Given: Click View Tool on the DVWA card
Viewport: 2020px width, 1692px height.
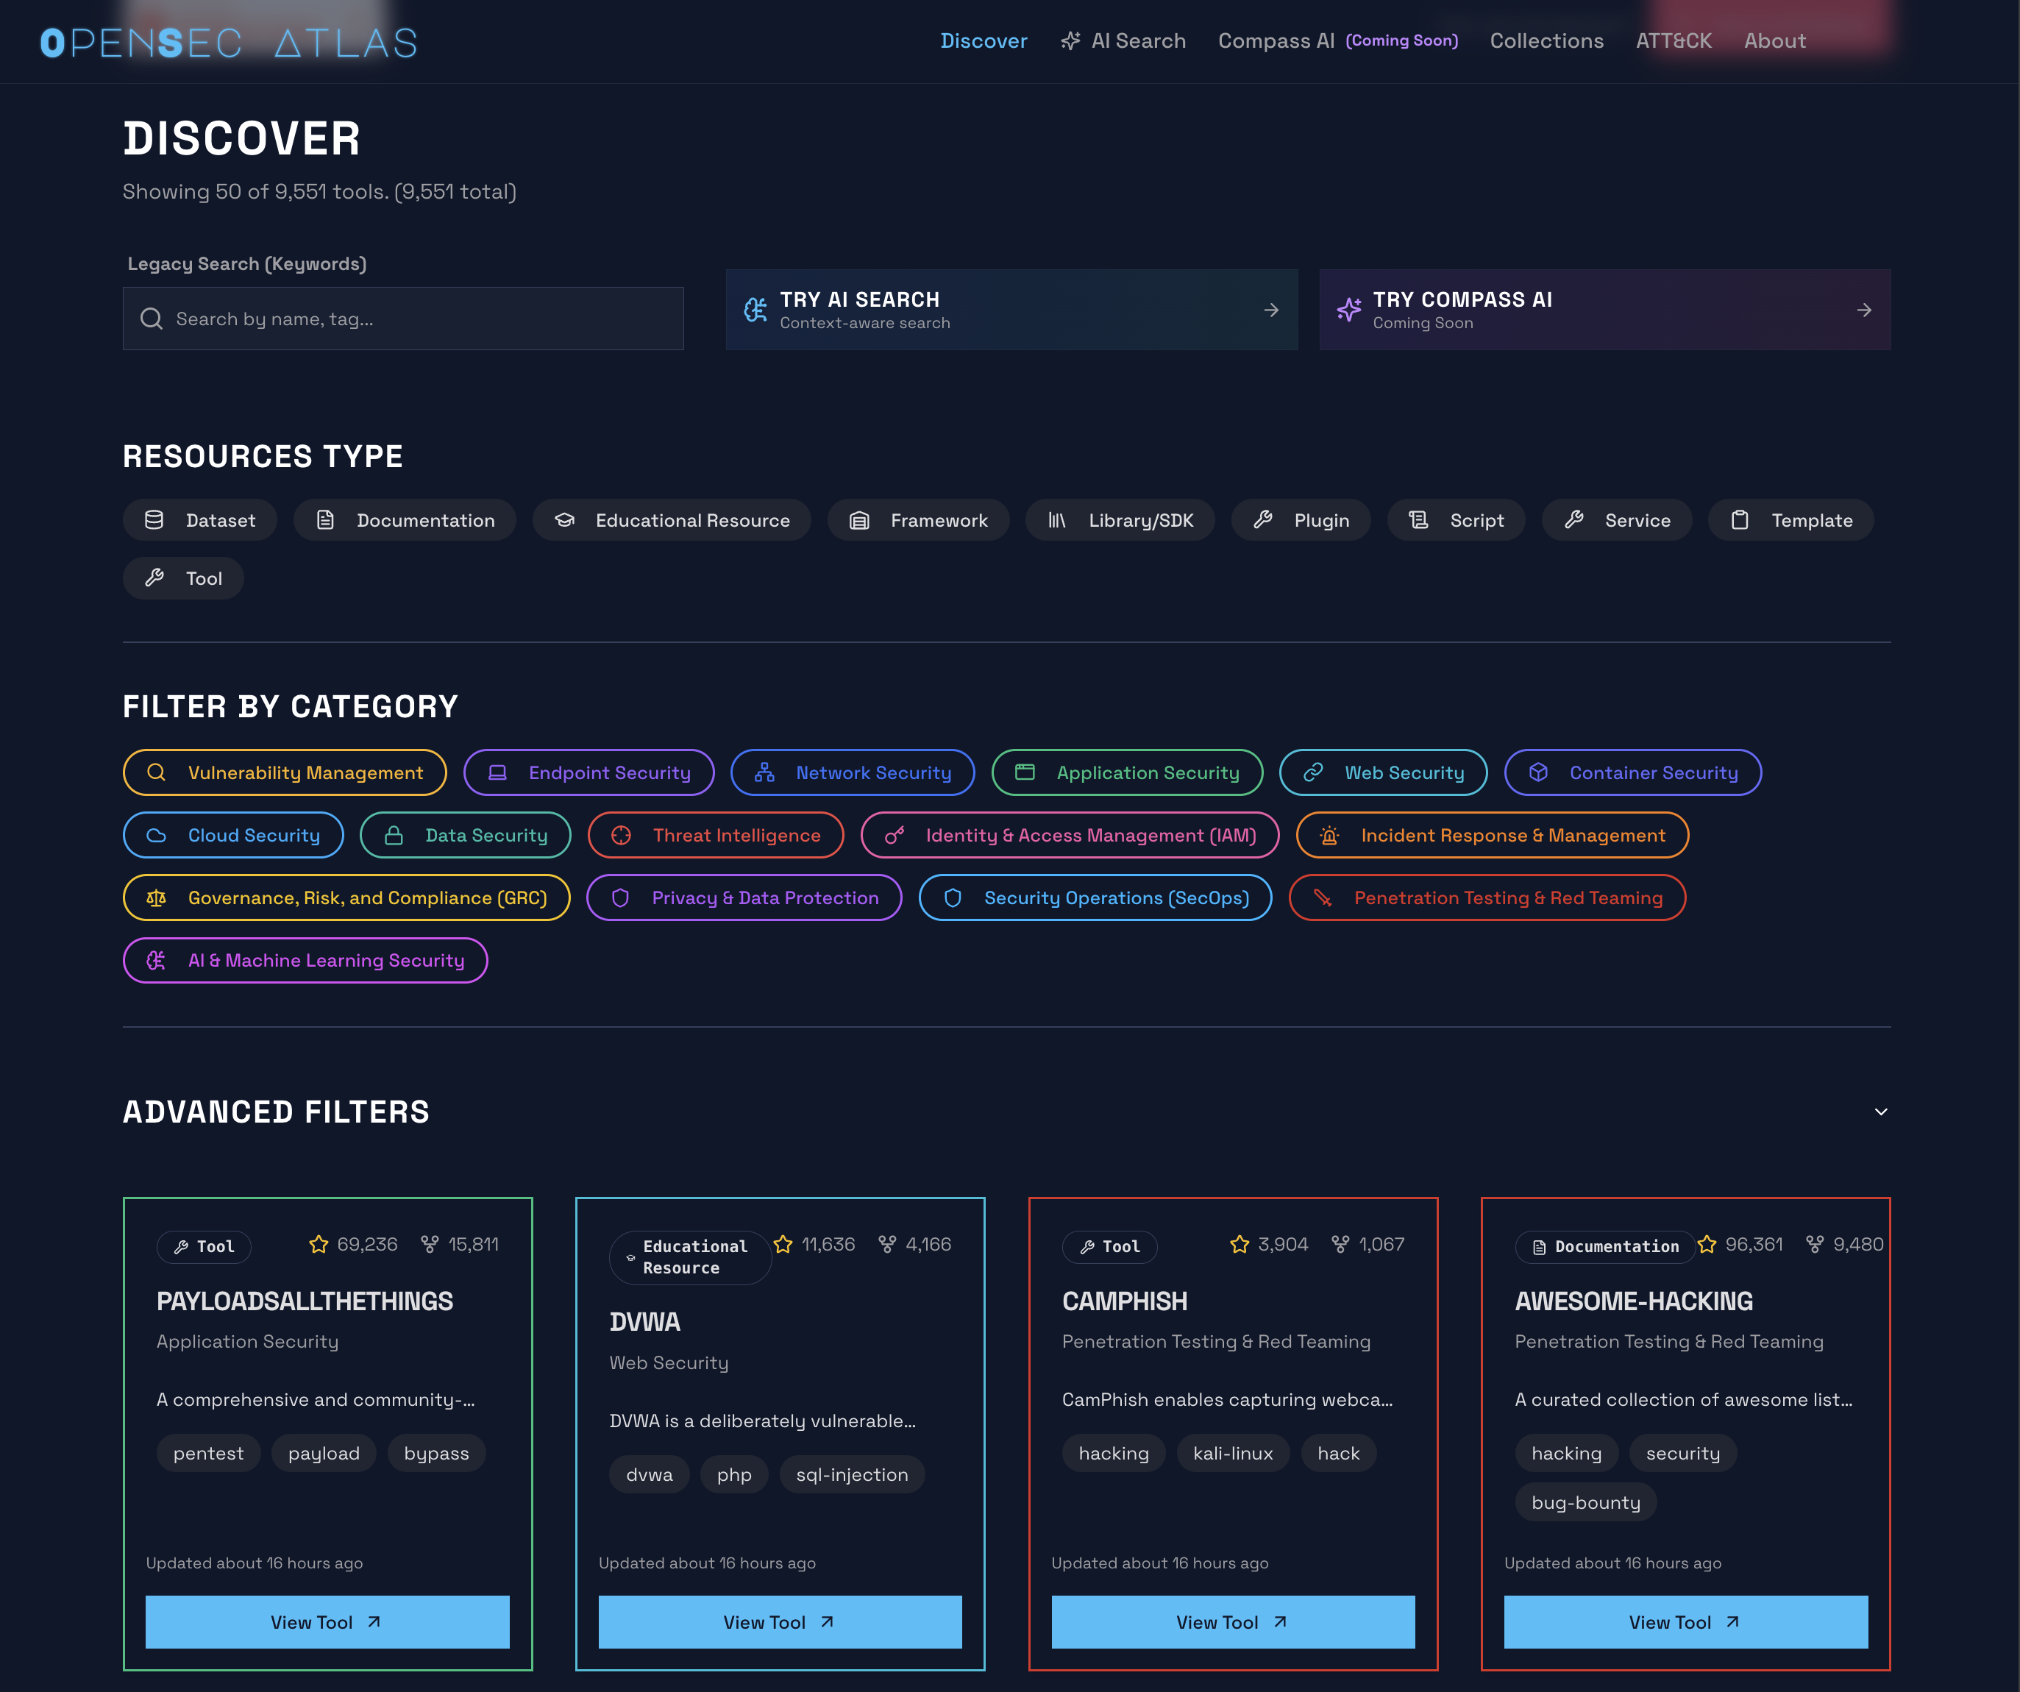Looking at the screenshot, I should tap(779, 1622).
